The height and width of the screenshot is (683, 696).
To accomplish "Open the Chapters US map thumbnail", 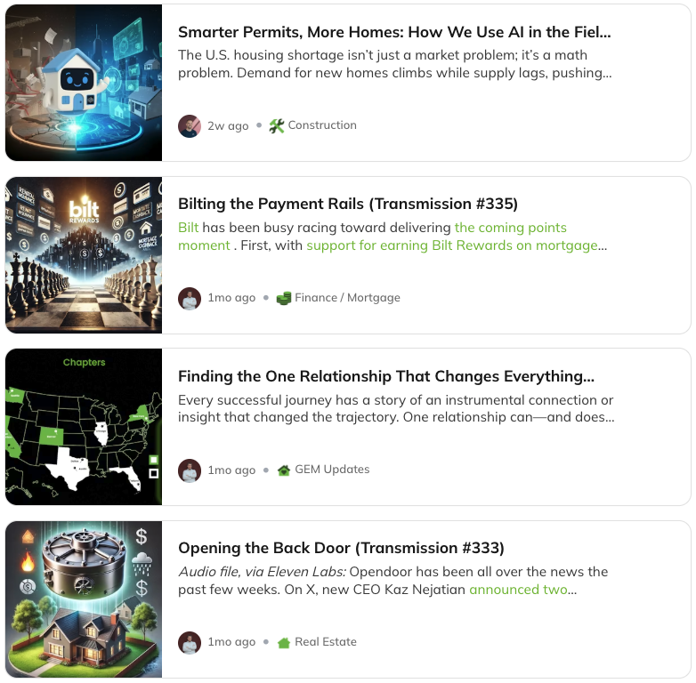I will [84, 427].
